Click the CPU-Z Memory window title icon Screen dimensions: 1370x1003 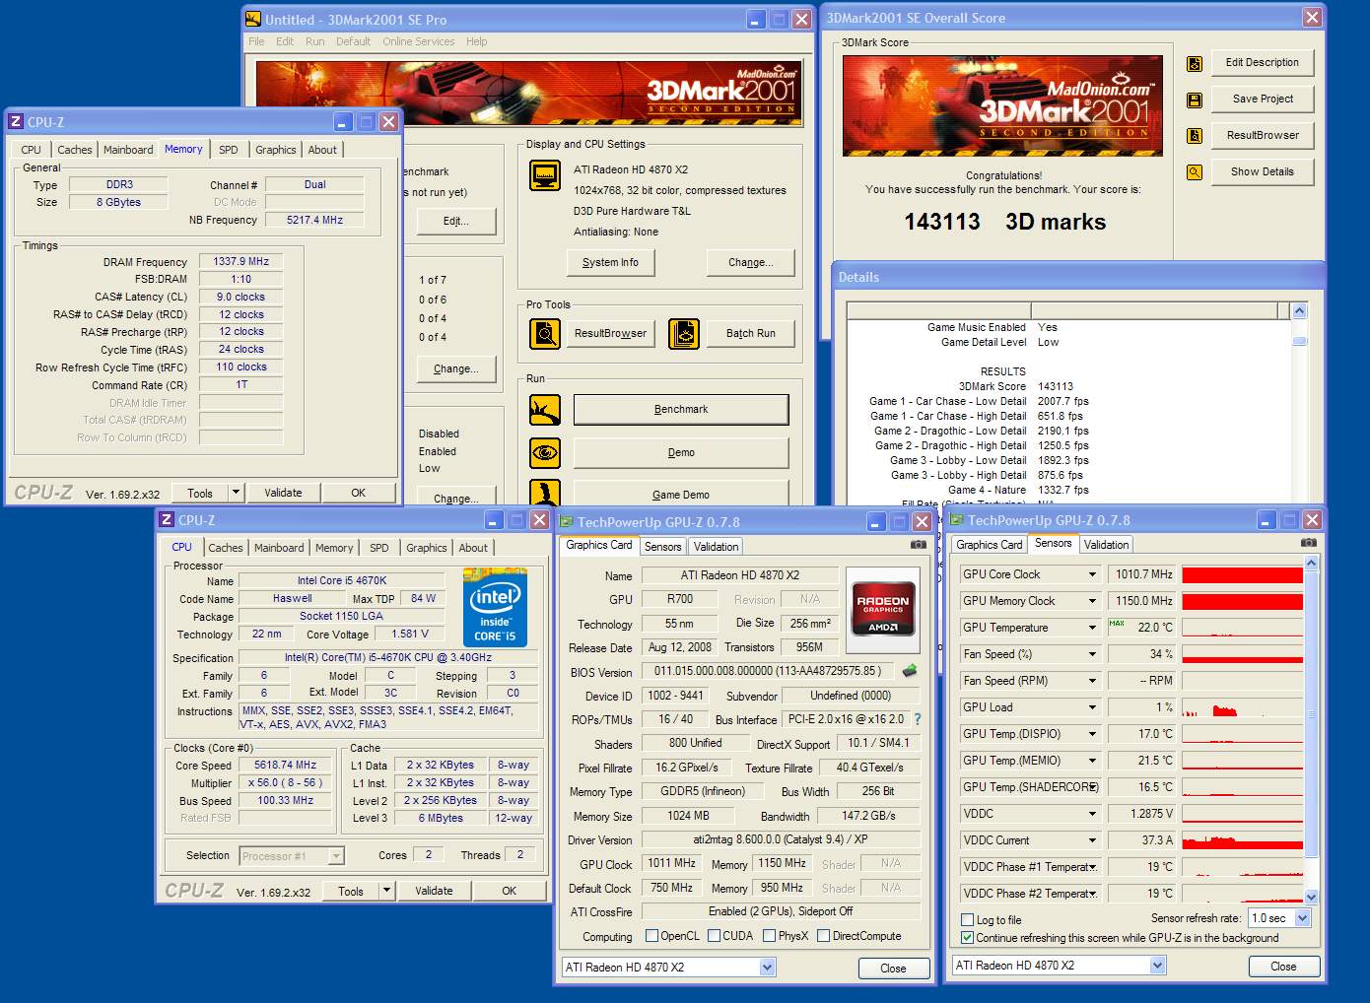pos(16,122)
